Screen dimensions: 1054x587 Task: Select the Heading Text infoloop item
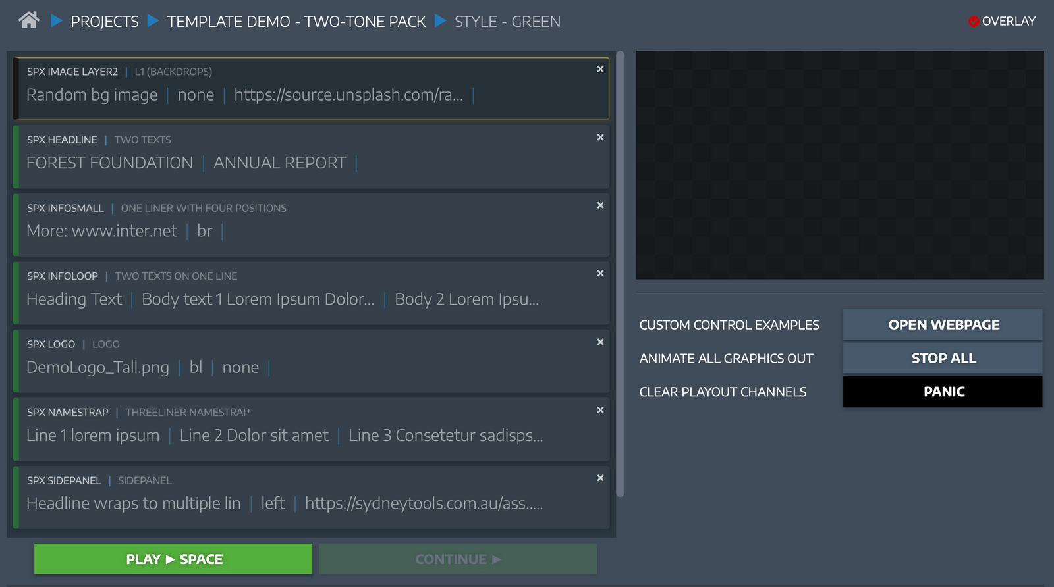point(311,293)
